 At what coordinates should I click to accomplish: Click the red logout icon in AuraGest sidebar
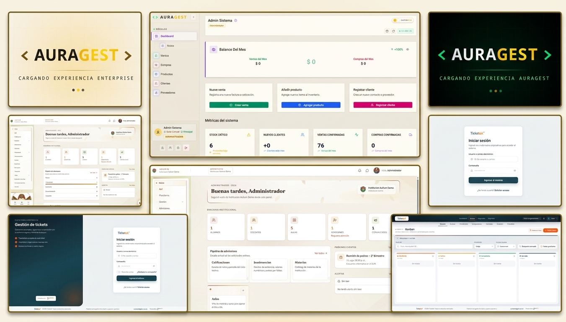(186, 148)
